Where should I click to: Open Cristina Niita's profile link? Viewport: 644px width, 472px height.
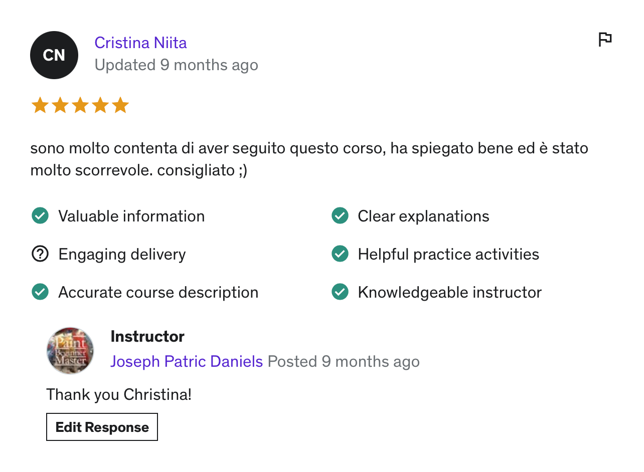[x=140, y=43]
